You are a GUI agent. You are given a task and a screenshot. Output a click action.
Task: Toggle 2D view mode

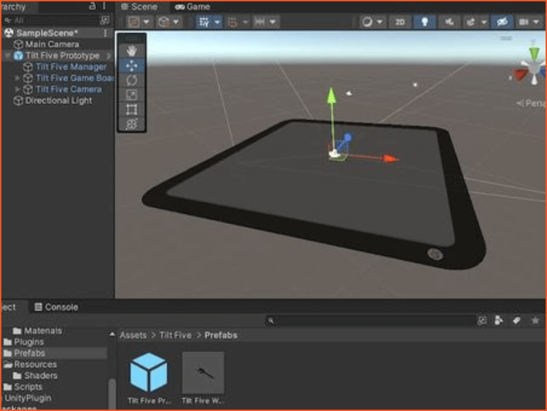click(400, 22)
